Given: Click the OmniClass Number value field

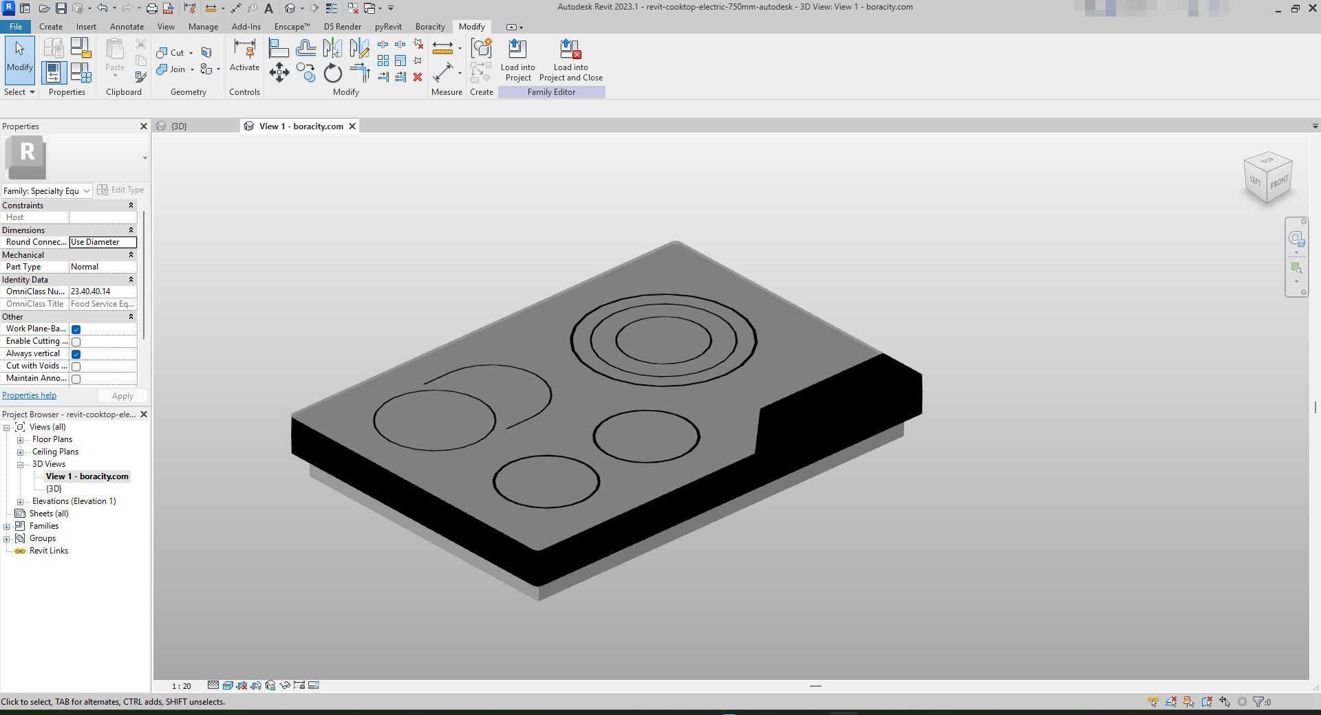Looking at the screenshot, I should coord(103,291).
